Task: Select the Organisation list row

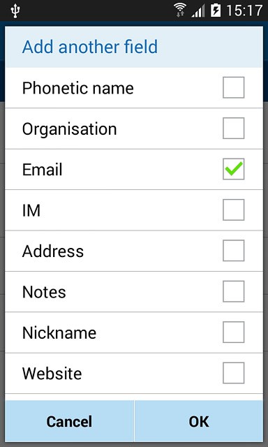Action: pos(134,129)
